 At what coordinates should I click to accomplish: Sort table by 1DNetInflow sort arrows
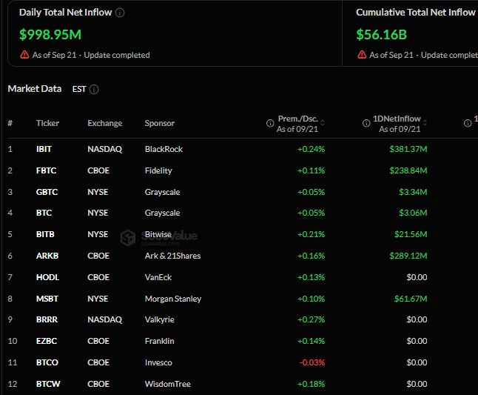pyautogui.click(x=425, y=123)
